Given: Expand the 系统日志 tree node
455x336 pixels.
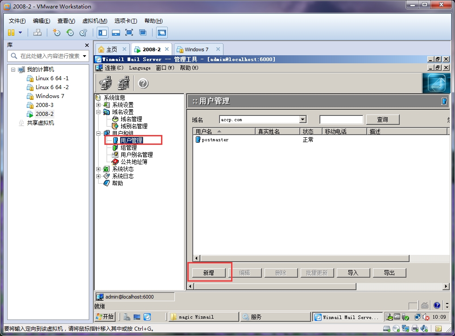Looking at the screenshot, I should click(99, 176).
